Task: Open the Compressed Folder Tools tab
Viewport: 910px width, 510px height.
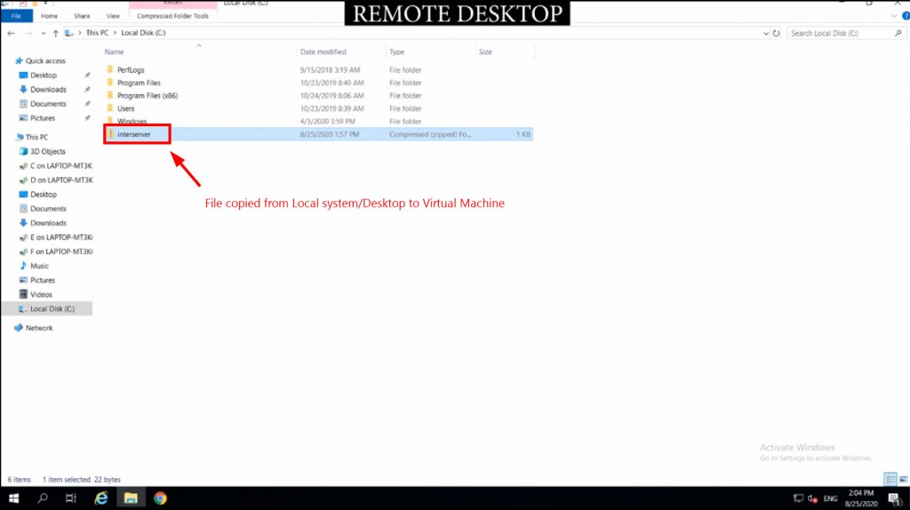Action: click(x=172, y=16)
